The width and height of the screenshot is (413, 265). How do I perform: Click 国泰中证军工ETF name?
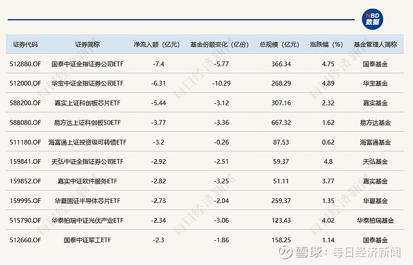pyautogui.click(x=87, y=240)
